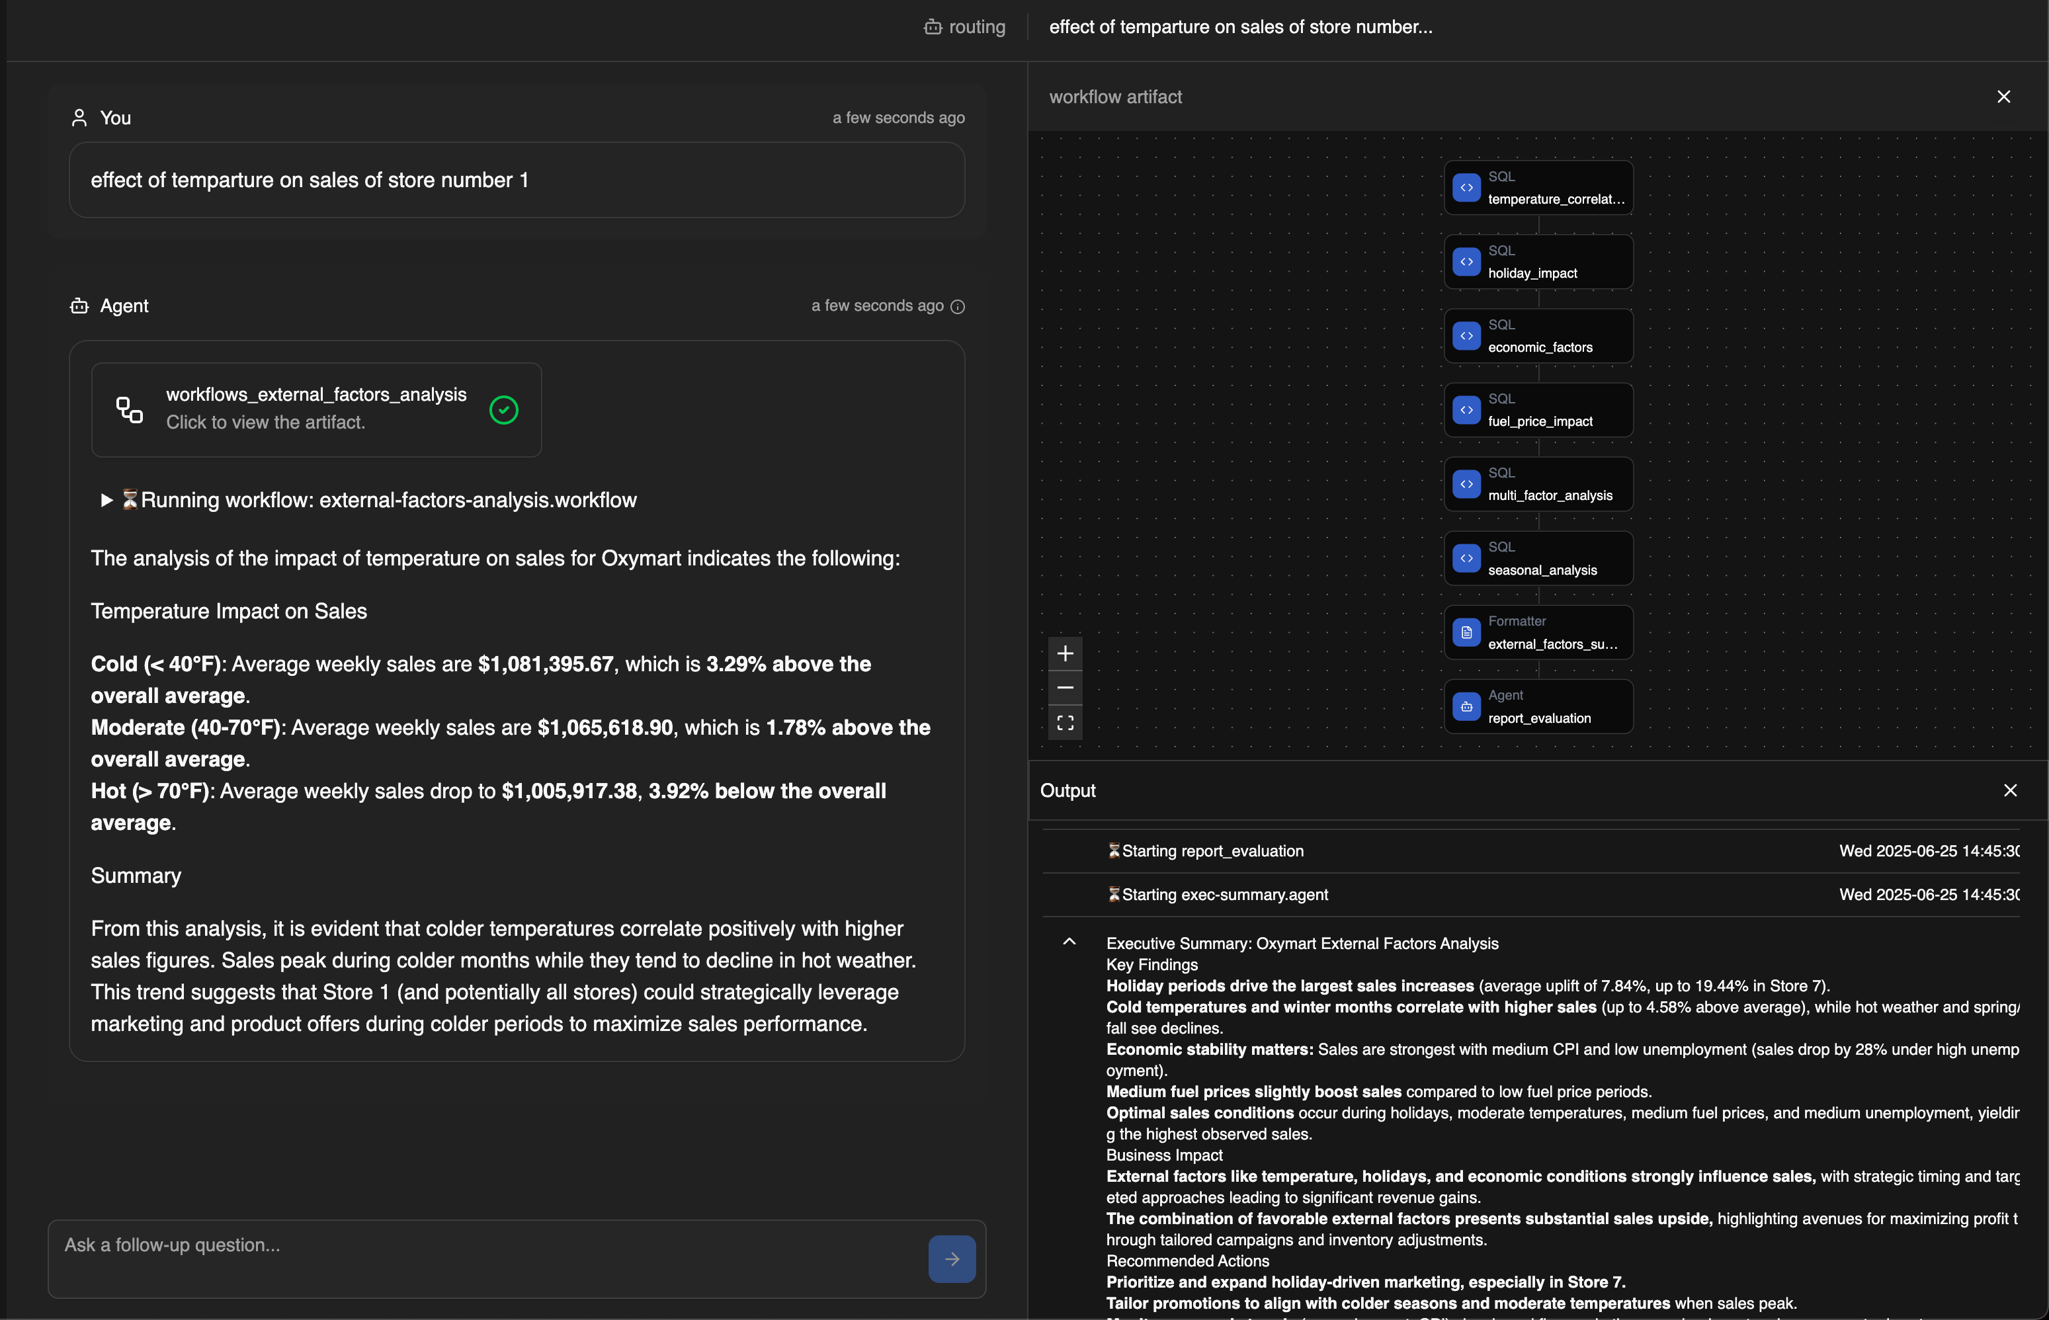The image size is (2049, 1320).
Task: Close the Output panel
Action: click(2009, 790)
